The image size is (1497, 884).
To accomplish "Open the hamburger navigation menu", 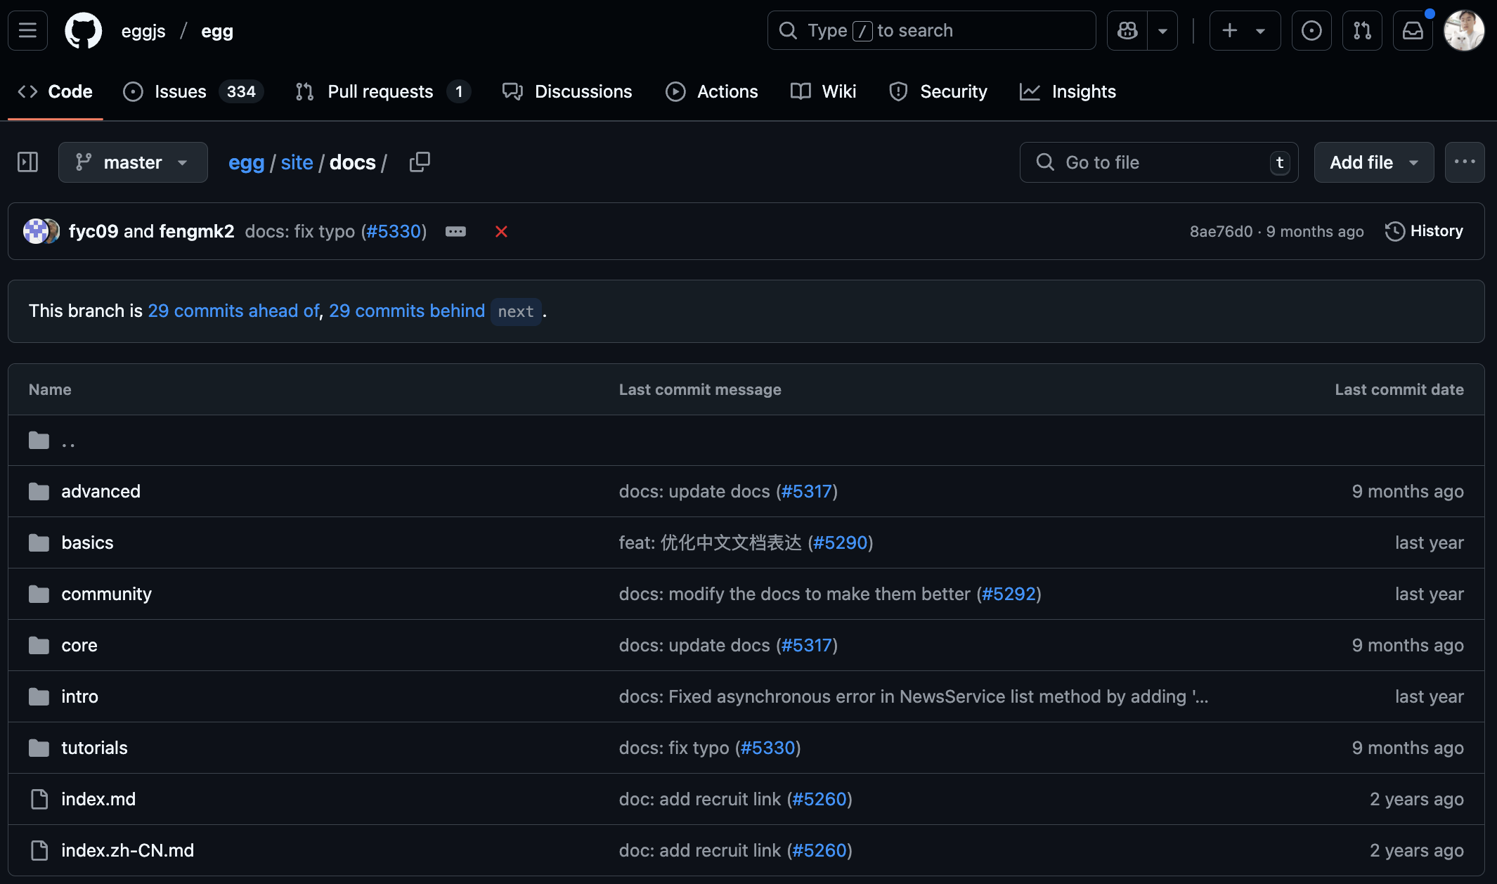I will click(x=27, y=30).
